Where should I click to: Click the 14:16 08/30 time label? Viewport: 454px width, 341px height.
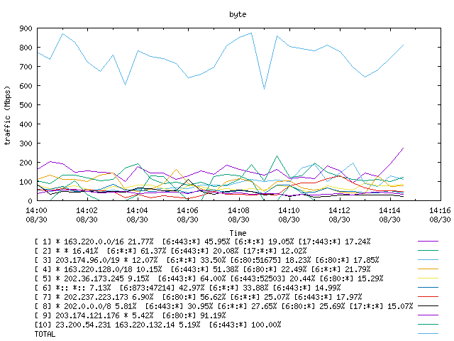coord(440,215)
